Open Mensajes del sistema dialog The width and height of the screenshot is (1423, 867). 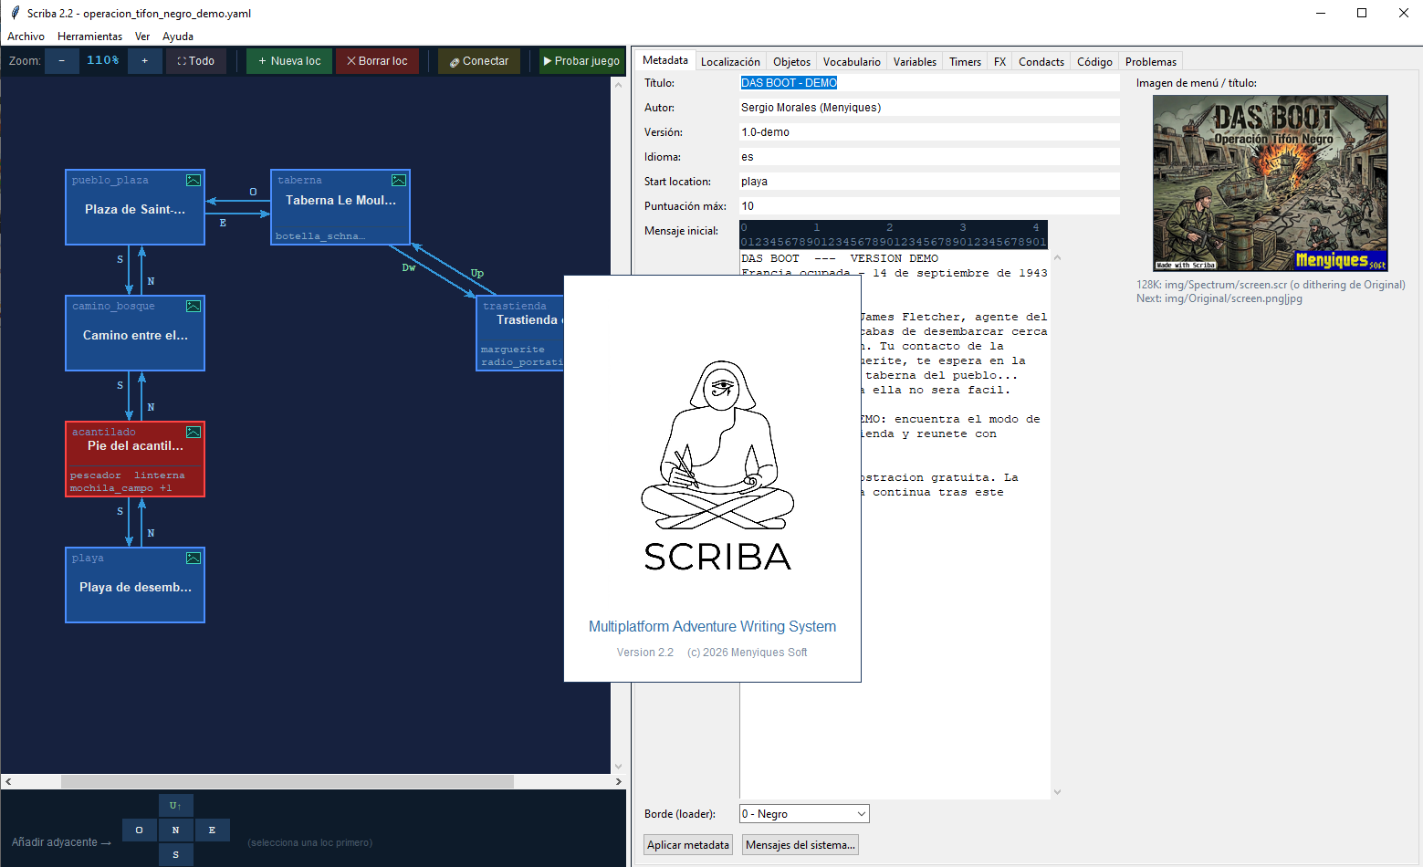tap(800, 845)
